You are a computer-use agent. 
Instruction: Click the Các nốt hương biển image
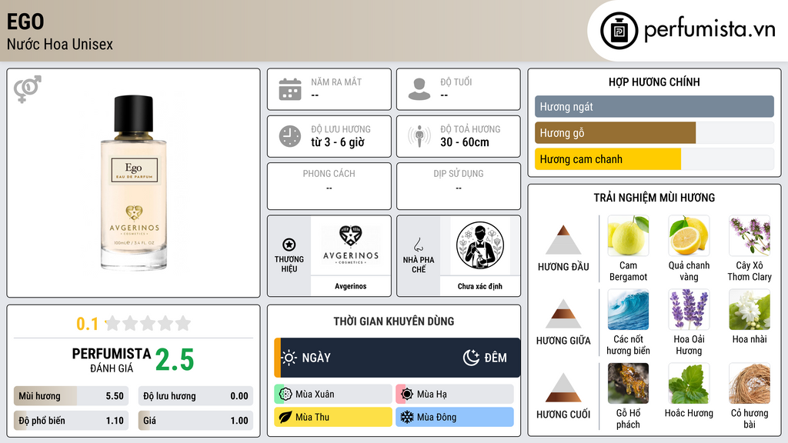(628, 309)
